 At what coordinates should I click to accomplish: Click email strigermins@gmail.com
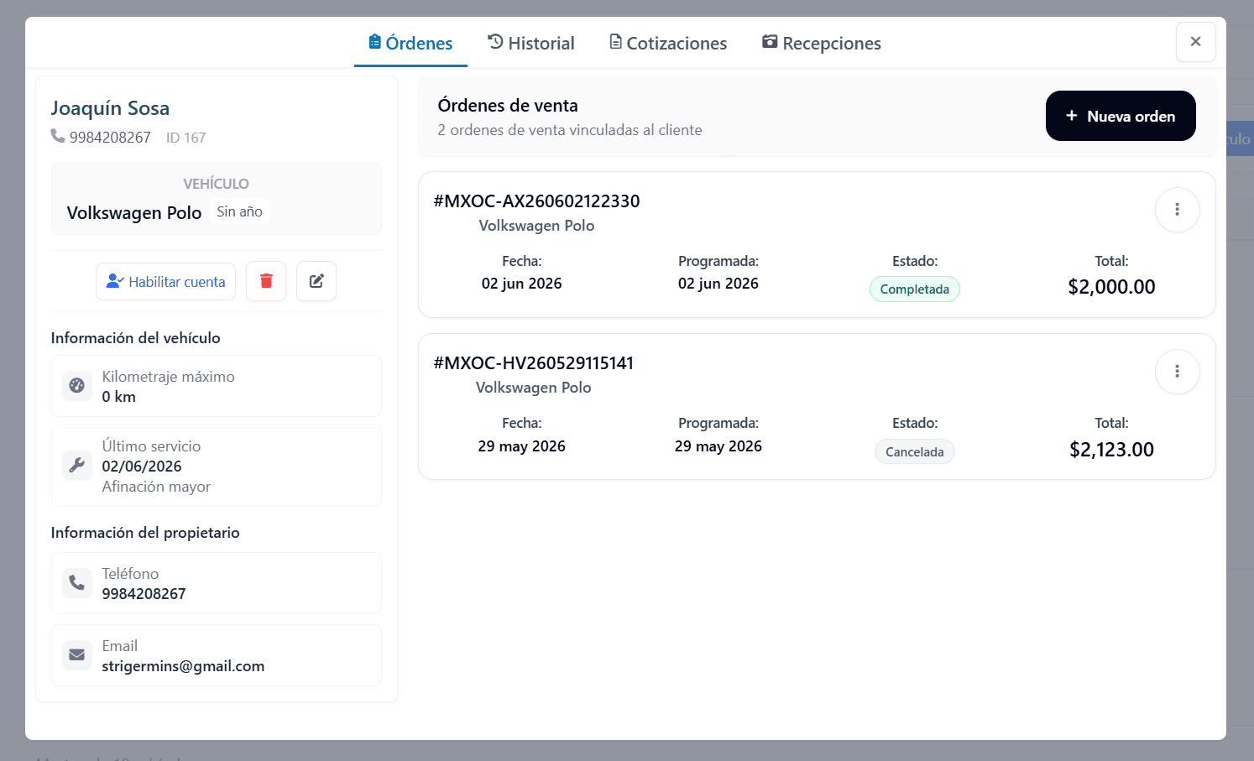[x=183, y=666]
